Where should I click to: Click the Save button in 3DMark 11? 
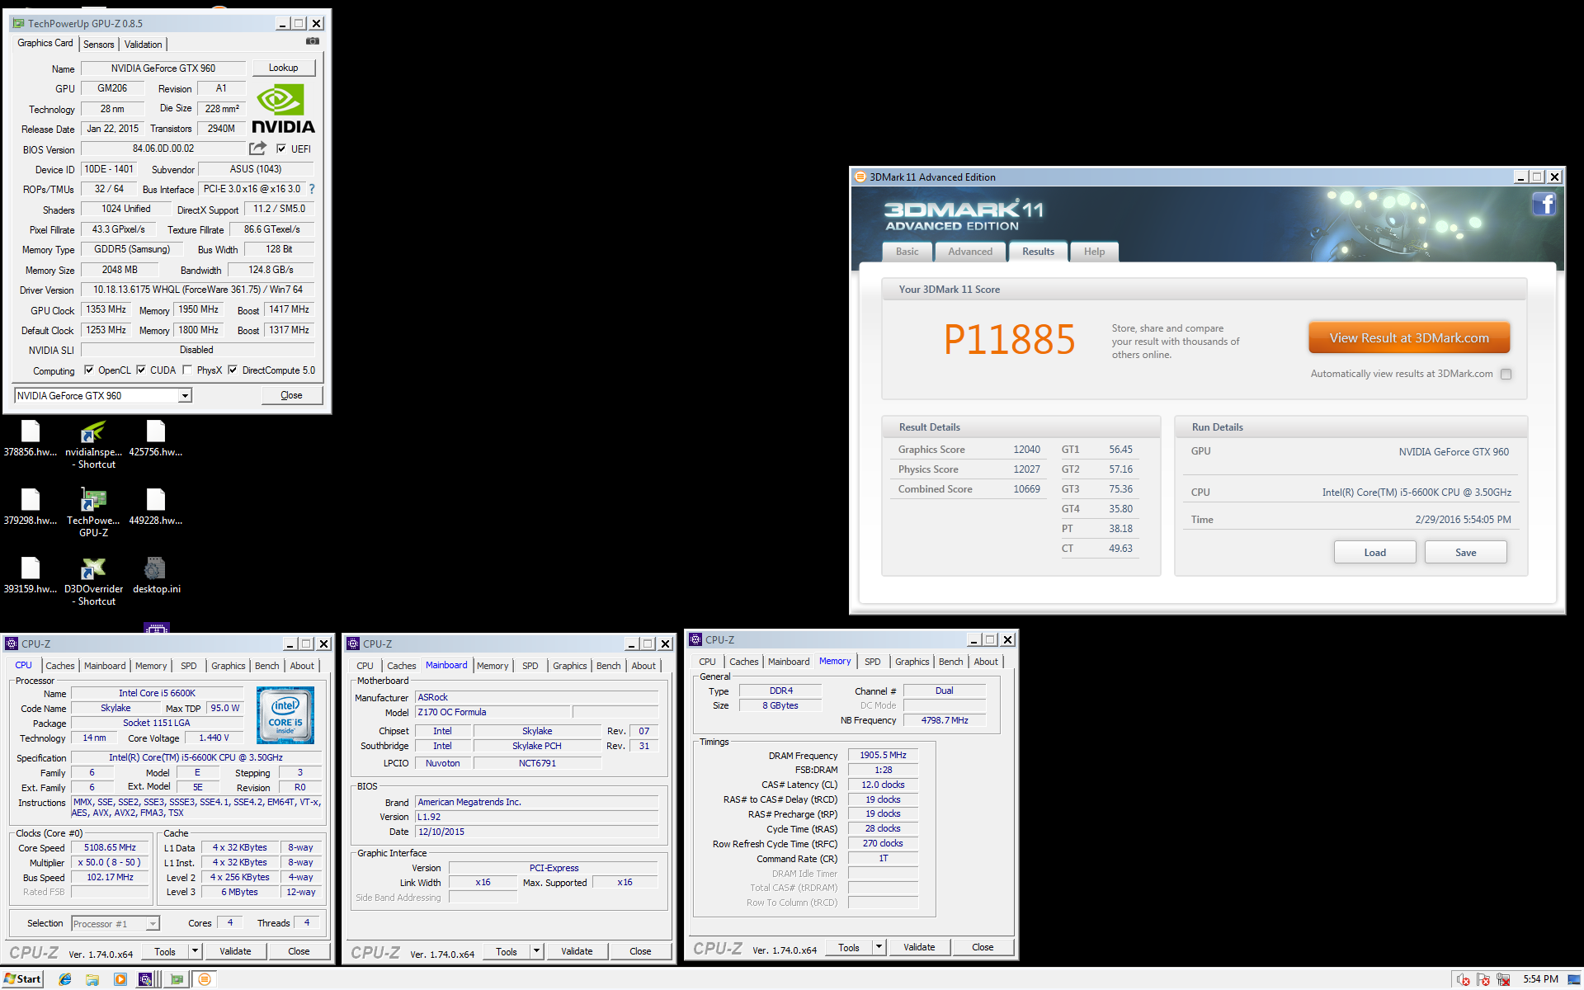pyautogui.click(x=1466, y=553)
